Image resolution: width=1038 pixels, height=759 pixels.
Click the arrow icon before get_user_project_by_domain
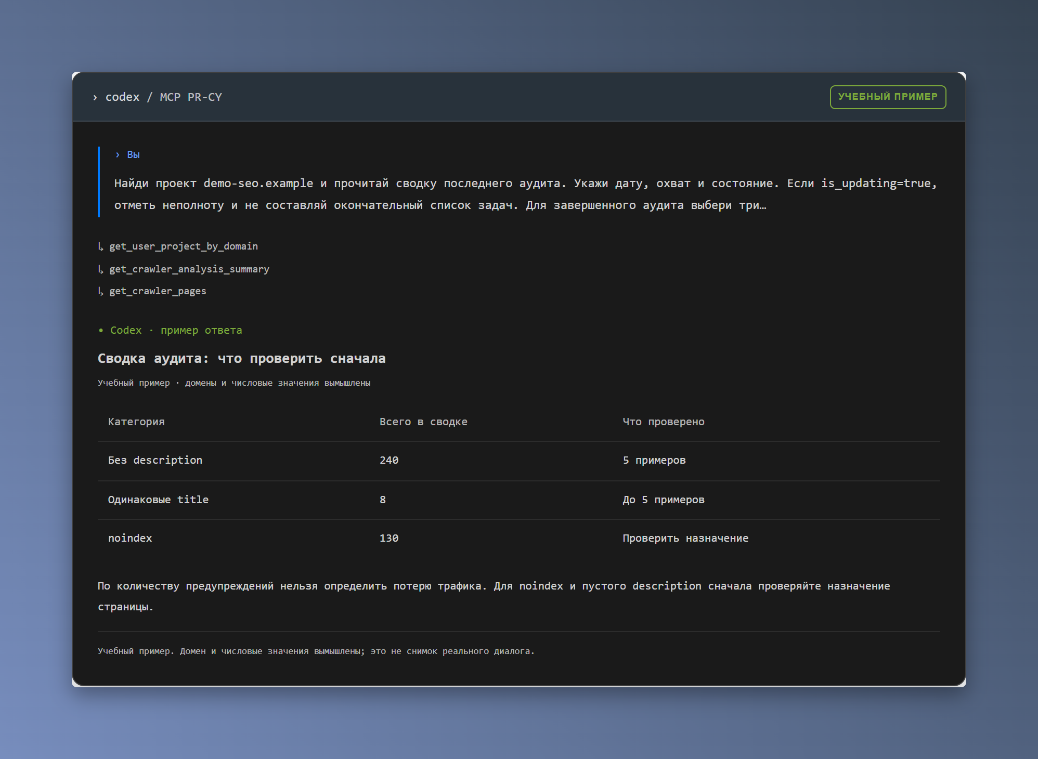click(x=101, y=246)
